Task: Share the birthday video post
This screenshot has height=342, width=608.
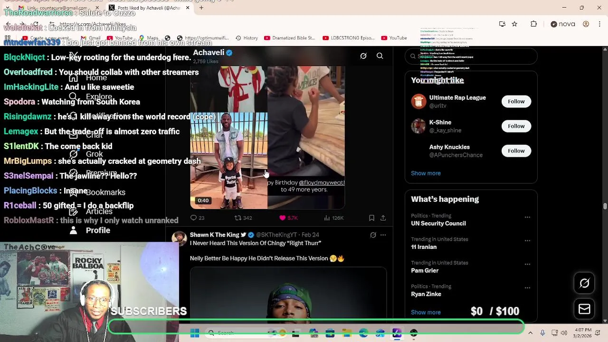Action: tap(383, 218)
